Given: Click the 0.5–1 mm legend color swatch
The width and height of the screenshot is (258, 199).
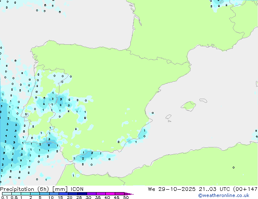Looking at the screenshot, I should 16,194.
